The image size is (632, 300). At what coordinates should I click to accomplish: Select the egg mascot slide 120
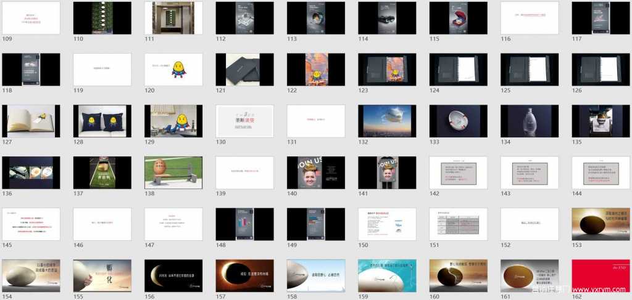click(x=173, y=69)
